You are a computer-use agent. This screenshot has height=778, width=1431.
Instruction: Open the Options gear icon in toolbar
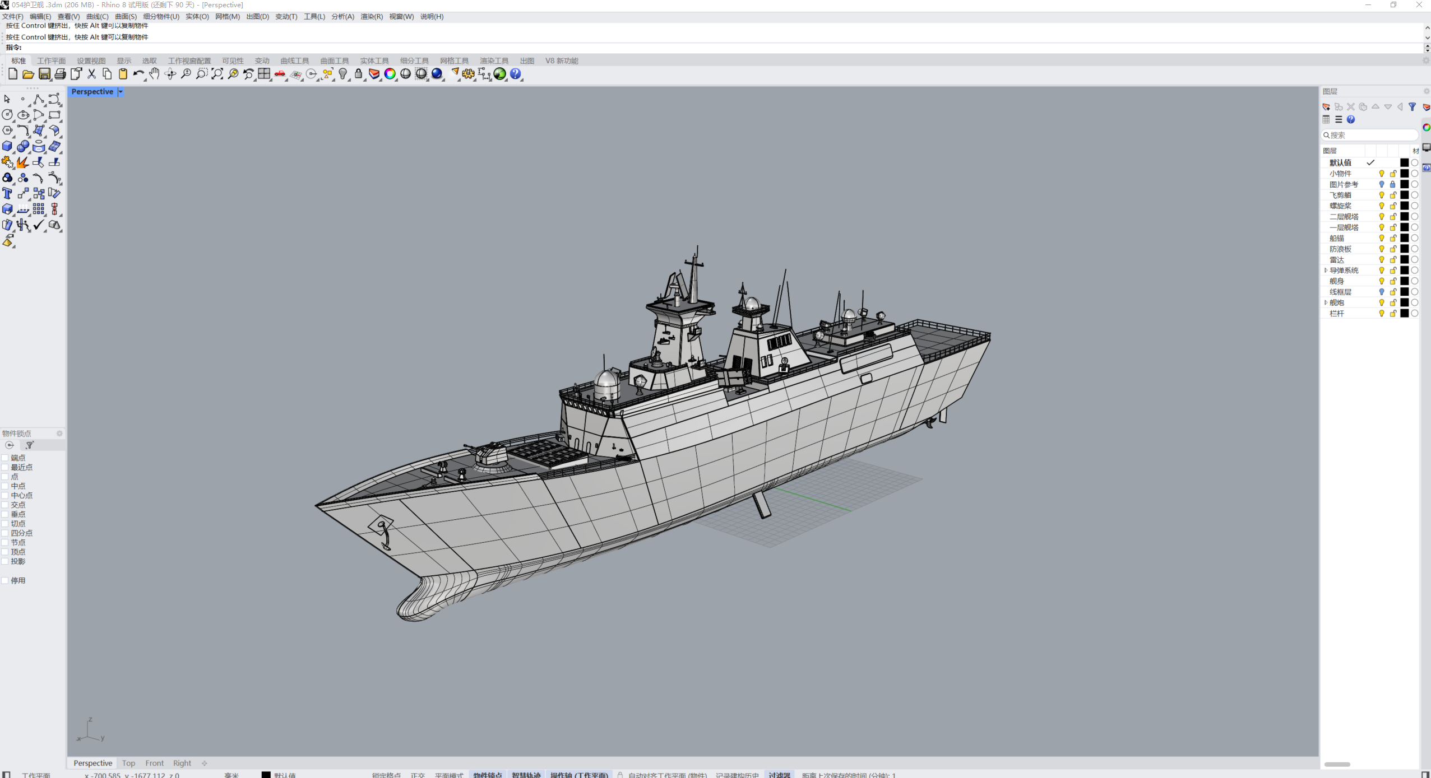coord(469,74)
